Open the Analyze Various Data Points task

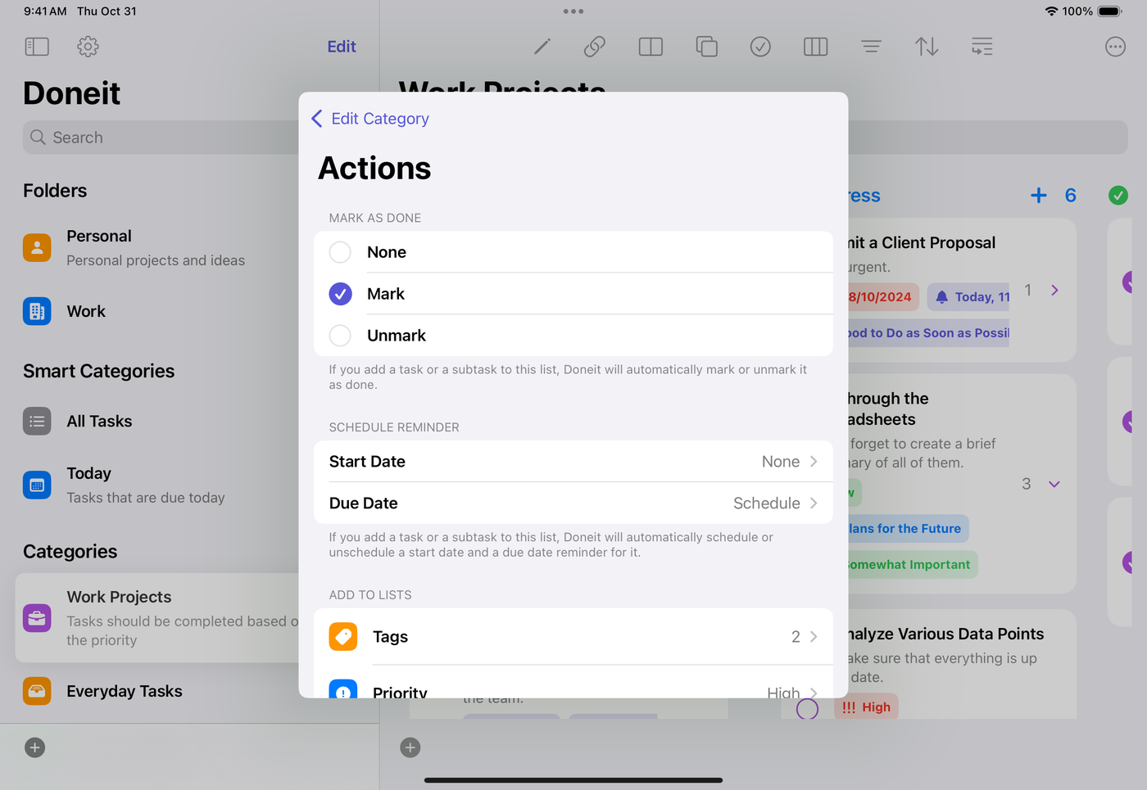click(x=945, y=634)
